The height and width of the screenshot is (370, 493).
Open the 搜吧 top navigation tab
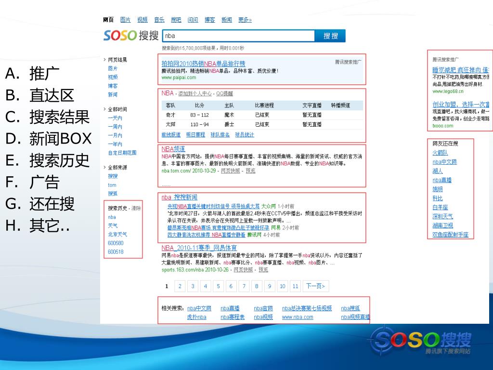pyautogui.click(x=176, y=20)
